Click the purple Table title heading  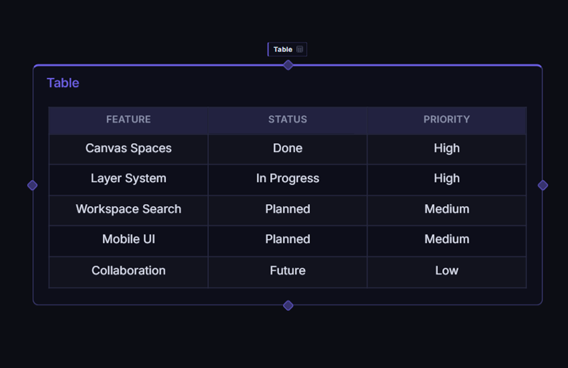pyautogui.click(x=63, y=83)
